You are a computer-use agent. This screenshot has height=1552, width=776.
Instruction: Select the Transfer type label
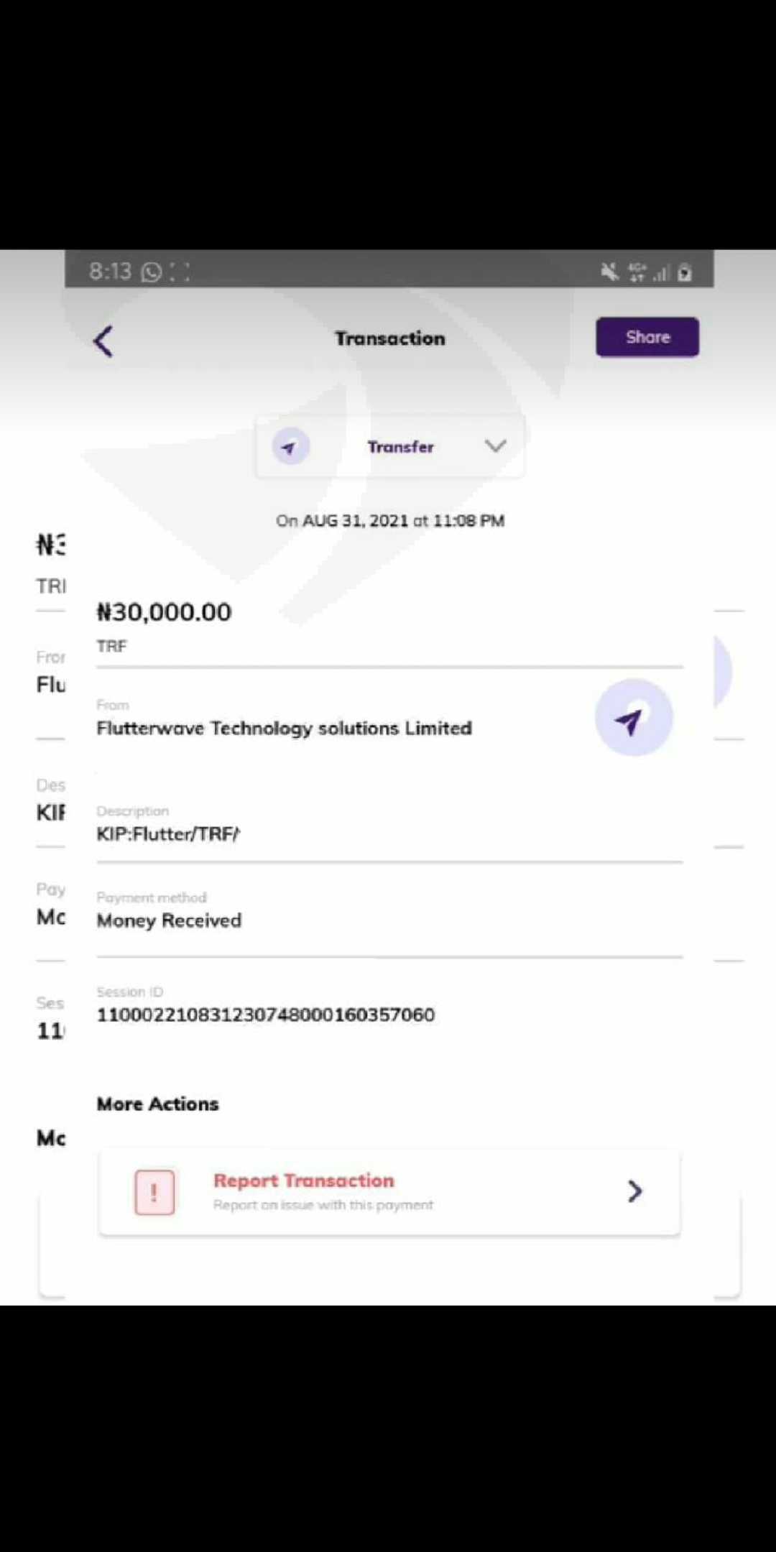coord(400,447)
